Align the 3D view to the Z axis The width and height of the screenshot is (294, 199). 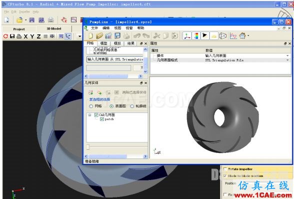38,36
